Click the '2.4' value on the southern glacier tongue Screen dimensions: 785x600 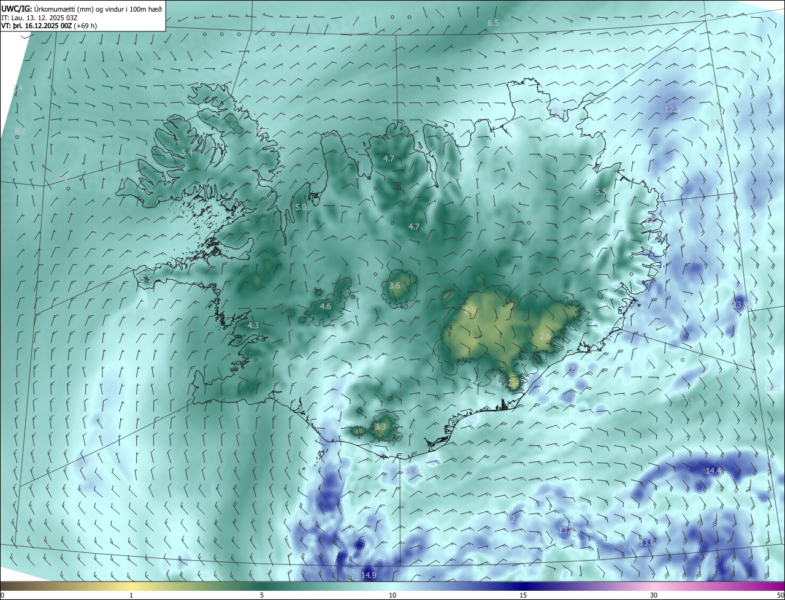click(513, 383)
